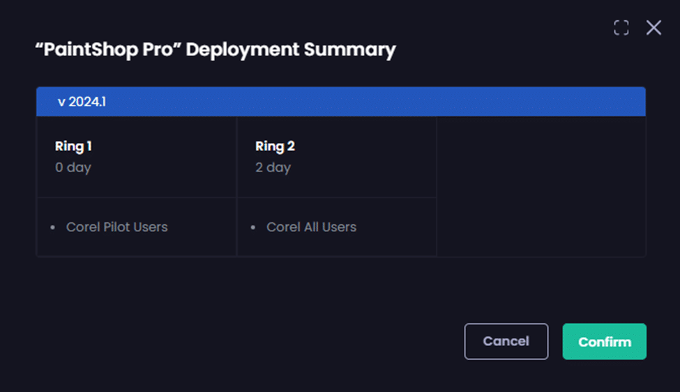Click the blank space under the 0 day text
Viewport: 680px width, 392px height.
(x=136, y=185)
